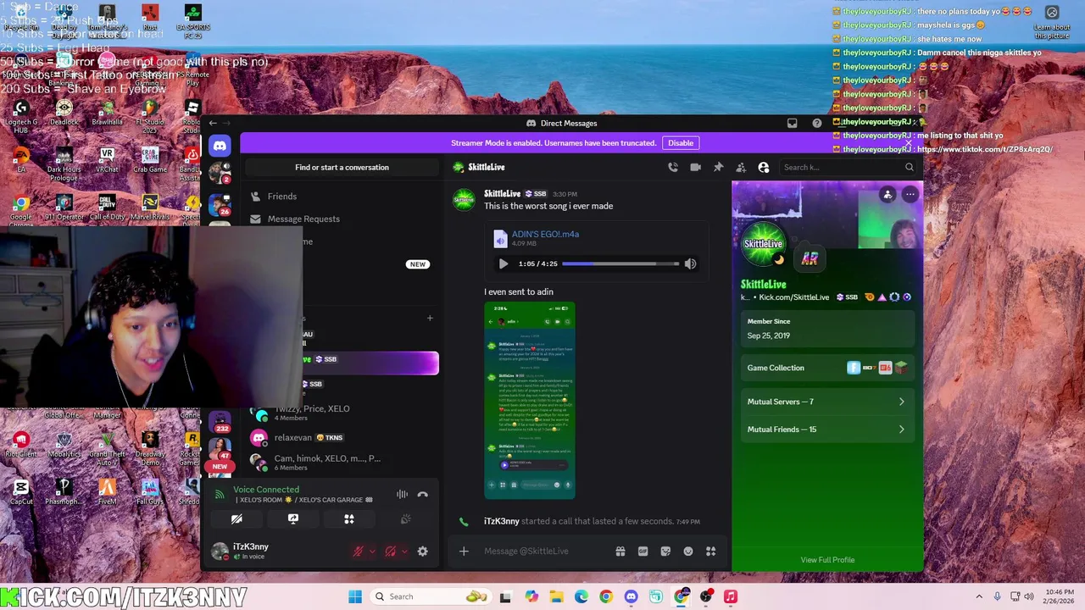Open the GIF picker
1085x610 pixels.
coord(643,552)
